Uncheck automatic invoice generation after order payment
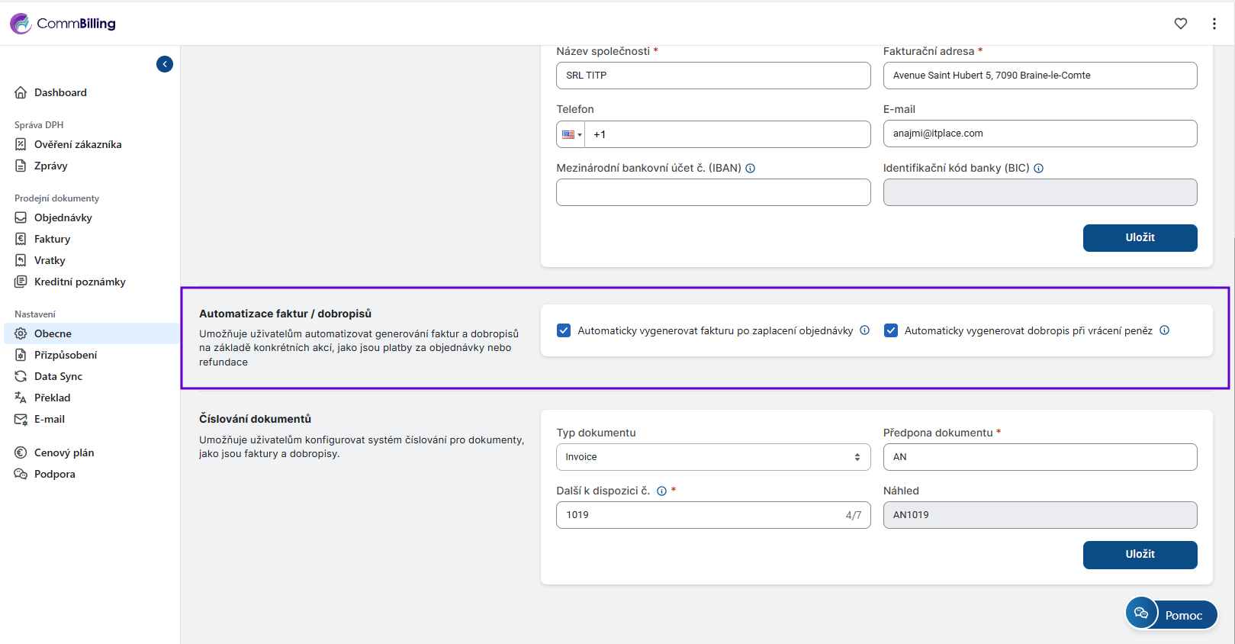The height and width of the screenshot is (644, 1235). 564,330
